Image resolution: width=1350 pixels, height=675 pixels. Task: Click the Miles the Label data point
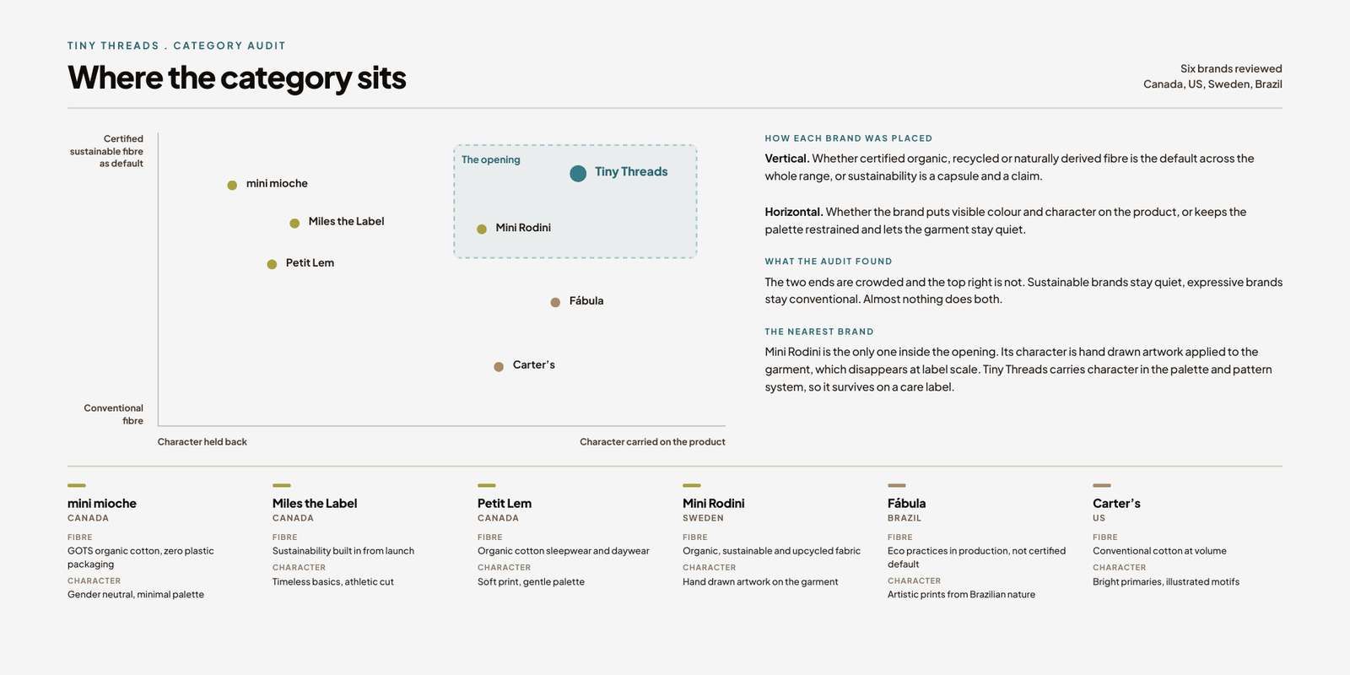coord(294,224)
